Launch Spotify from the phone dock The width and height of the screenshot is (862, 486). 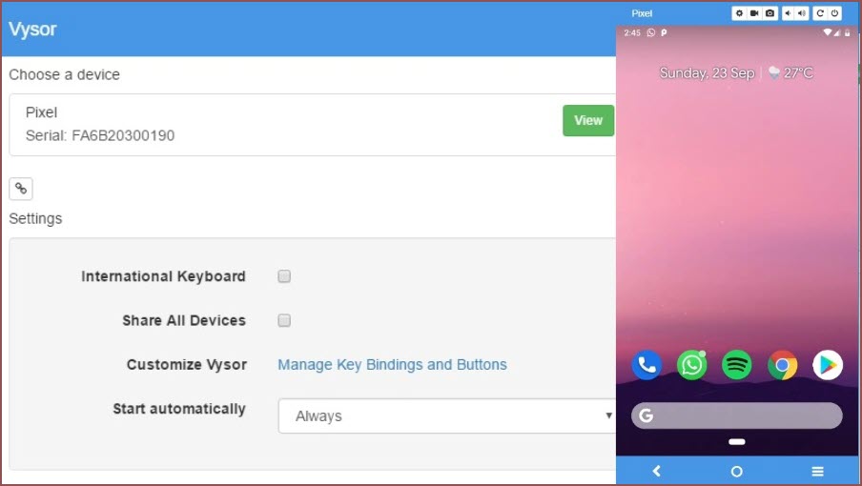click(737, 365)
